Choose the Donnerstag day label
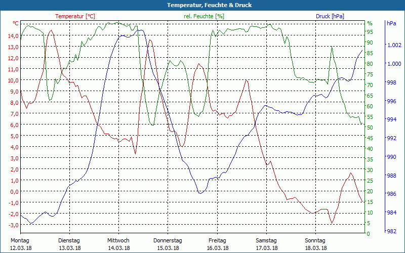405x253 pixels. (168, 240)
